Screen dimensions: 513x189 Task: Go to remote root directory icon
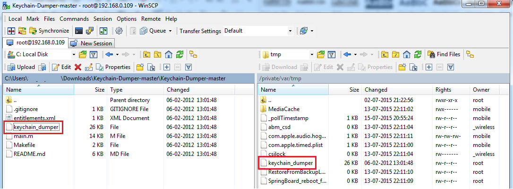click(396, 54)
